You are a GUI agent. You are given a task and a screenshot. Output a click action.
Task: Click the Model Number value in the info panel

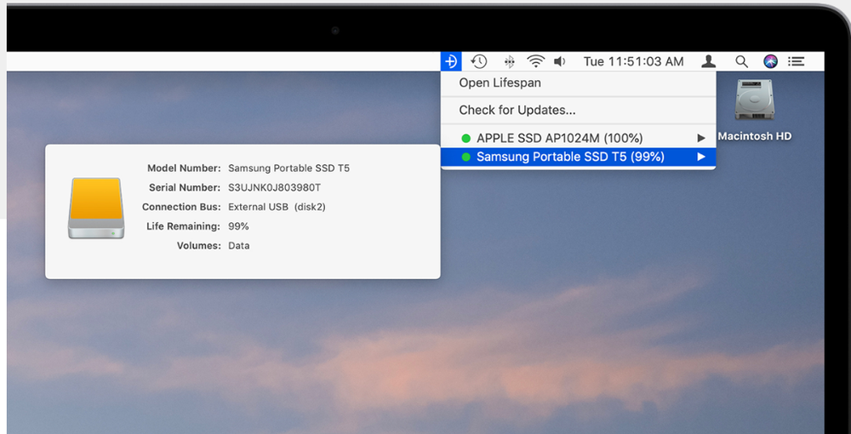tap(288, 168)
